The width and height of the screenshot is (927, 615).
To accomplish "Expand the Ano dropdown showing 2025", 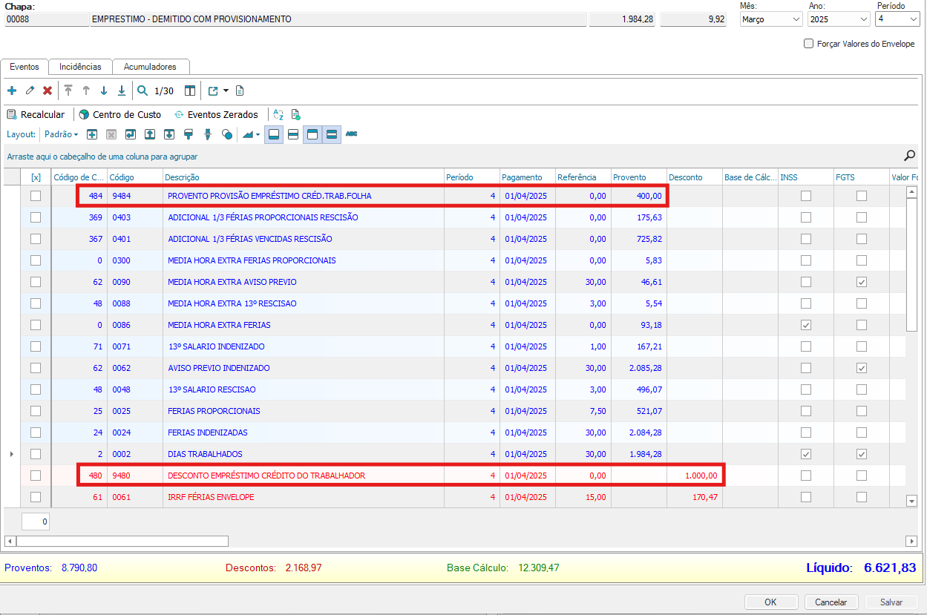I will (x=838, y=19).
